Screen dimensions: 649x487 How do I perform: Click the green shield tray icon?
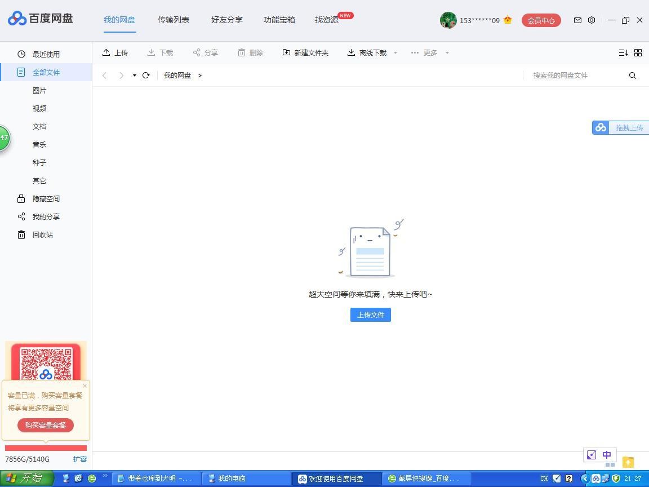click(616, 479)
